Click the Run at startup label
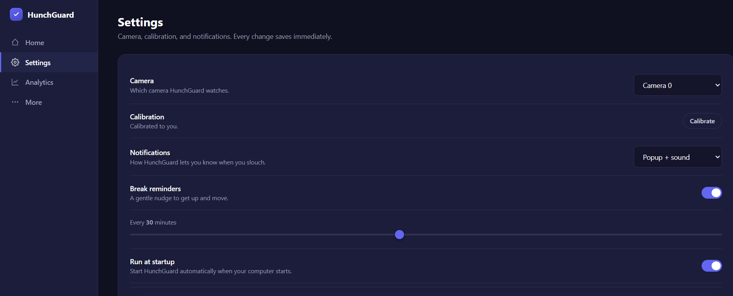The width and height of the screenshot is (733, 296). 152,262
